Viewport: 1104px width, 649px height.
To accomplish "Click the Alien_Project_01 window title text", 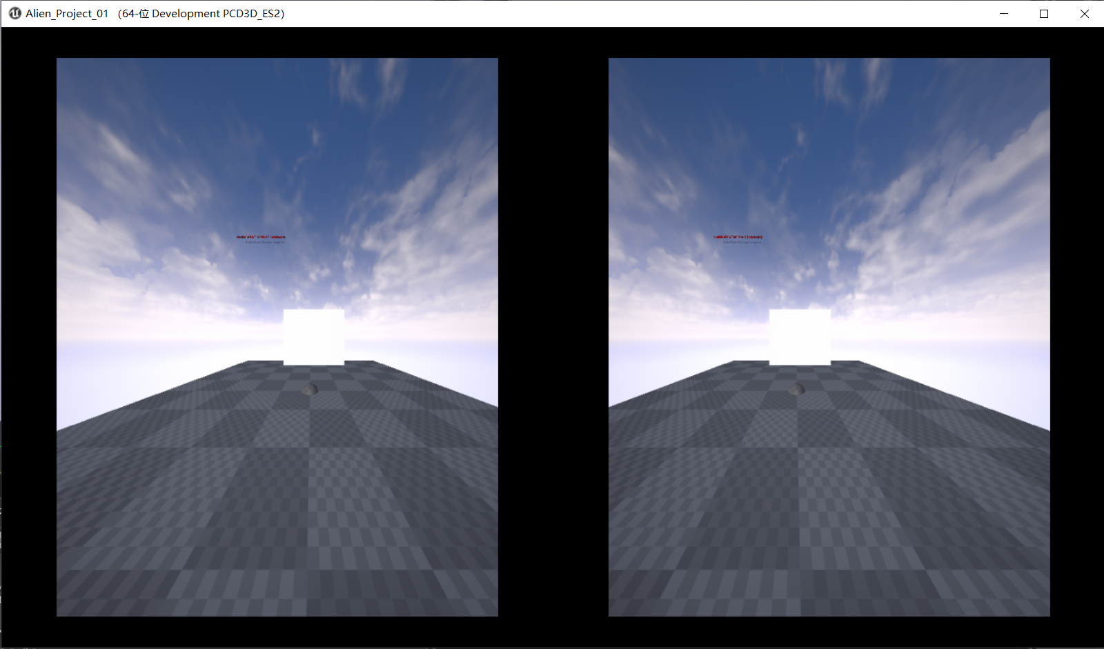I will pyautogui.click(x=155, y=13).
